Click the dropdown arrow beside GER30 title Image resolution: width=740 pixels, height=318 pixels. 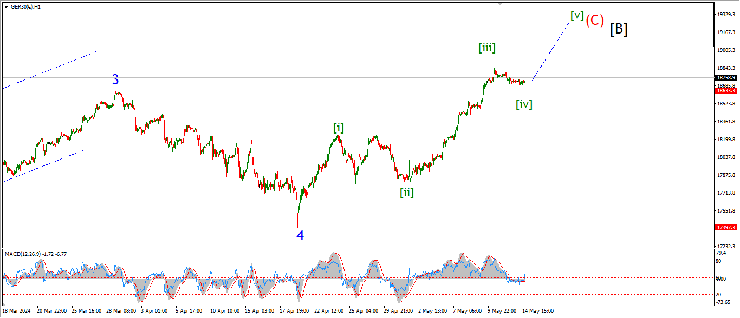tap(6, 6)
